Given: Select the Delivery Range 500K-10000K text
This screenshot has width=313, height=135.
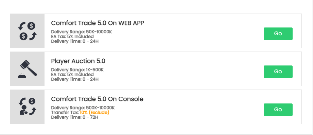Looking at the screenshot, I should tap(83, 108).
